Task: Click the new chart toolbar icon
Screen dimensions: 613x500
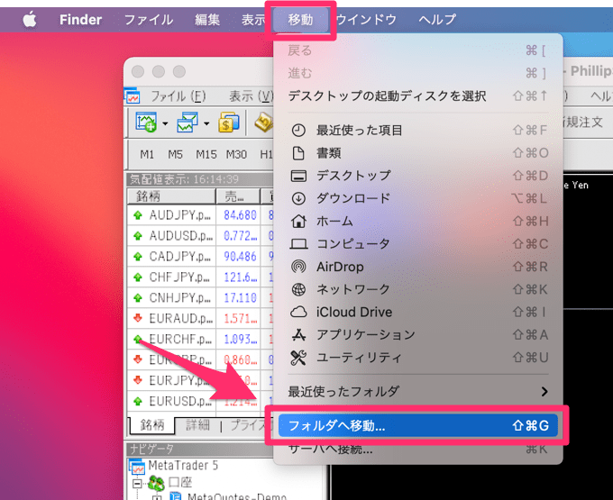Action: point(146,122)
